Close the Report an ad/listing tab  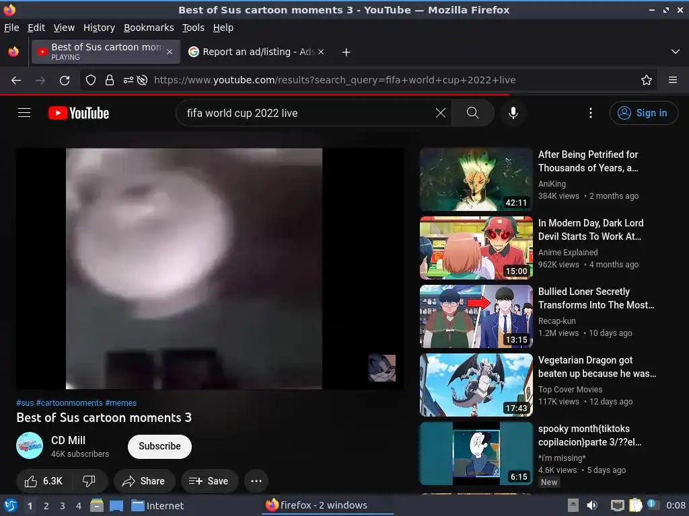tap(321, 52)
